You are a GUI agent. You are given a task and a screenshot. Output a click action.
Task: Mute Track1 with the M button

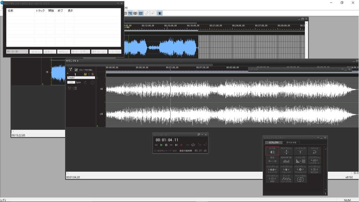point(85,74)
